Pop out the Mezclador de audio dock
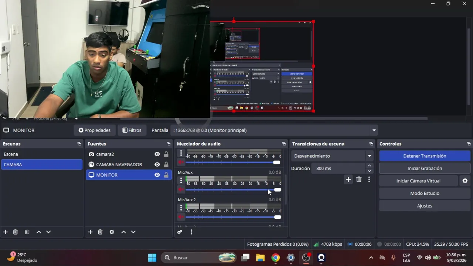Image resolution: width=473 pixels, height=266 pixels. pyautogui.click(x=284, y=144)
